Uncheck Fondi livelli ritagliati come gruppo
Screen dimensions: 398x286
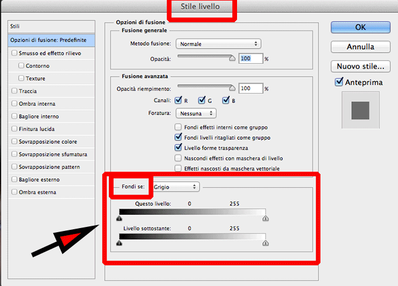point(178,137)
